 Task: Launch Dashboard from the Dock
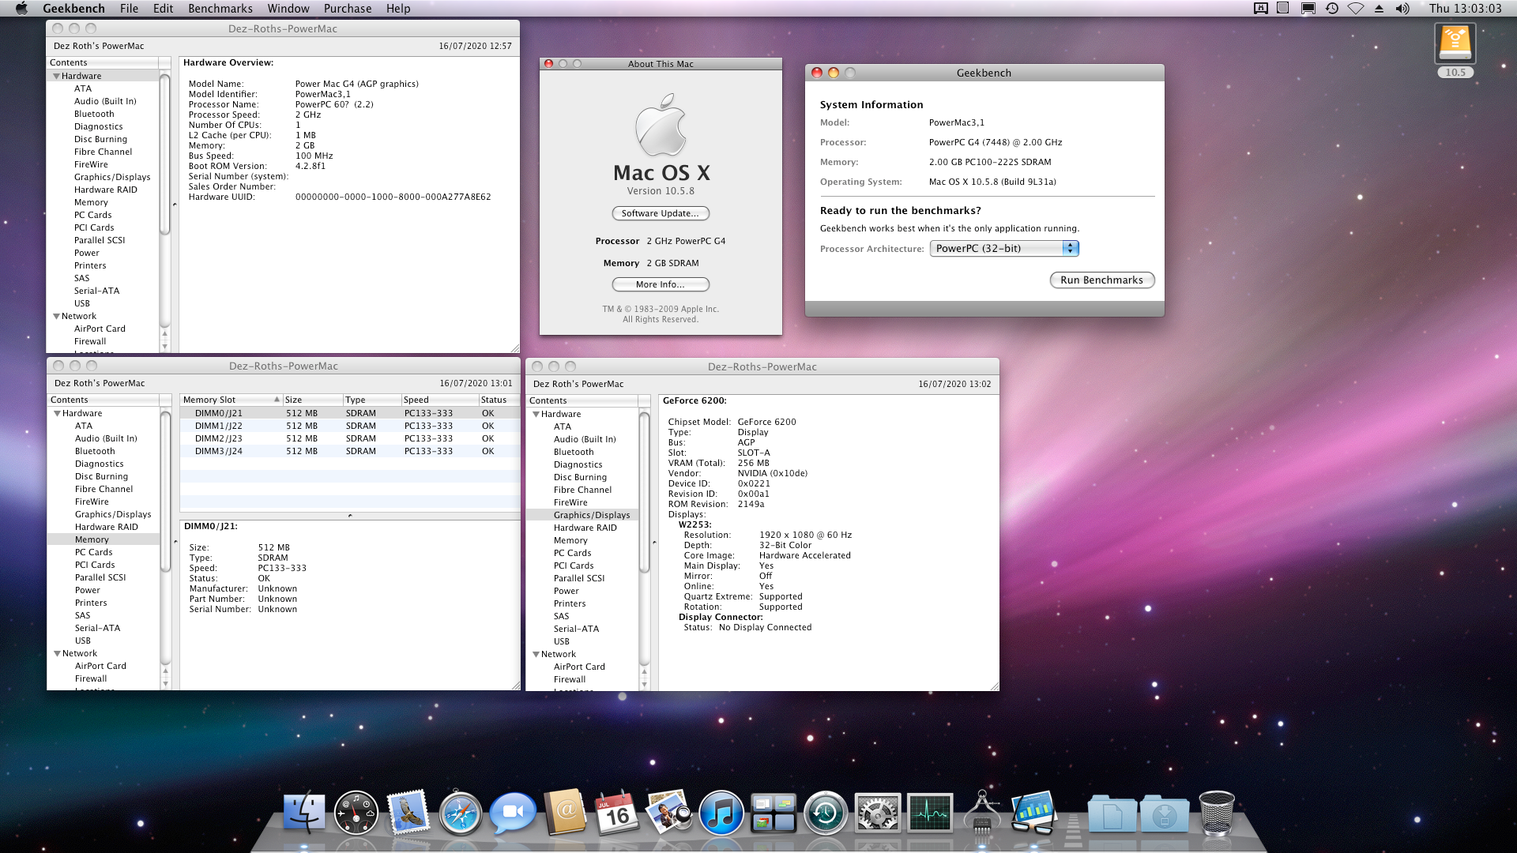click(x=356, y=813)
